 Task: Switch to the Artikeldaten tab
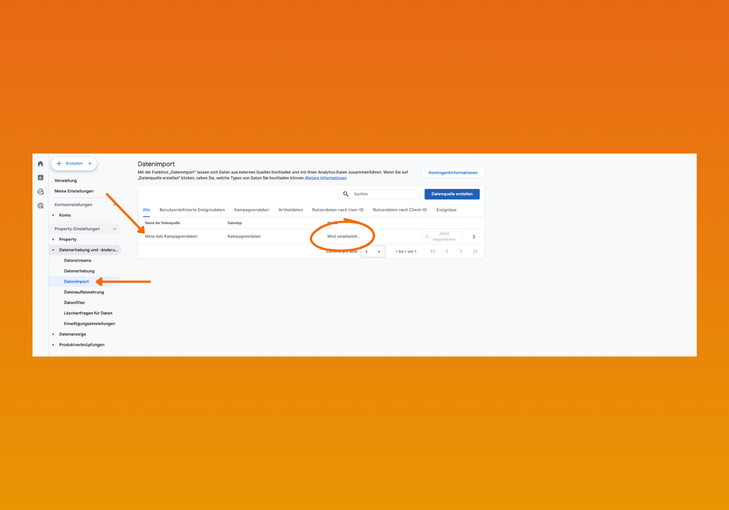[x=291, y=210]
